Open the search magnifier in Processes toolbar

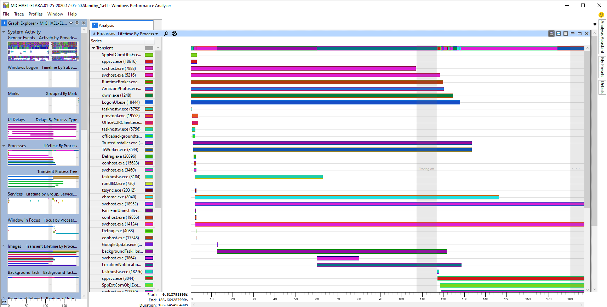[166, 34]
